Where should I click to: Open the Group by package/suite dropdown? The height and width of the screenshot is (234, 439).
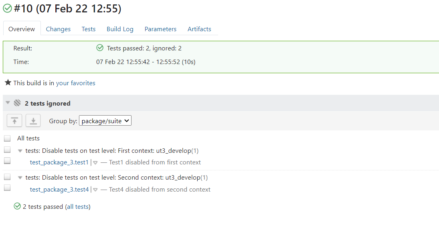point(105,121)
